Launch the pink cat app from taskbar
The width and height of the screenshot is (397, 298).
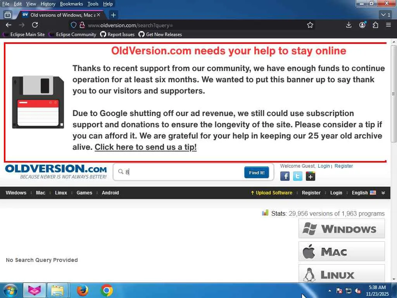35,290
